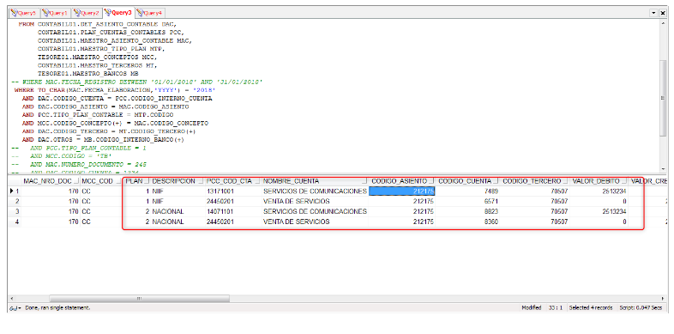This screenshot has width=674, height=334.
Task: Sort by the MCC_COD column header
Action: point(102,181)
